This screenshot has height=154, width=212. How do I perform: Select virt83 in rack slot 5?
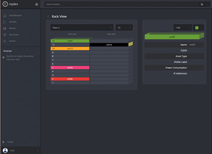click(70, 68)
